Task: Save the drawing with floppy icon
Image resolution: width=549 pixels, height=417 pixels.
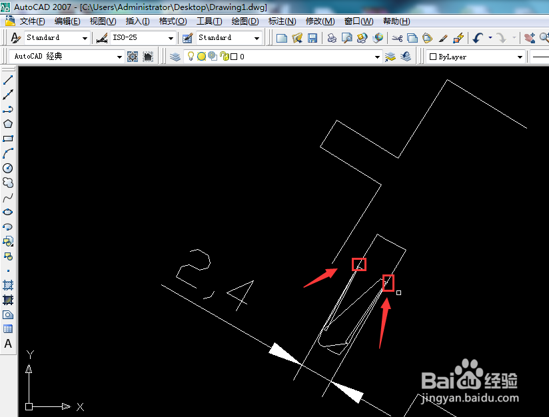Action: [312, 38]
